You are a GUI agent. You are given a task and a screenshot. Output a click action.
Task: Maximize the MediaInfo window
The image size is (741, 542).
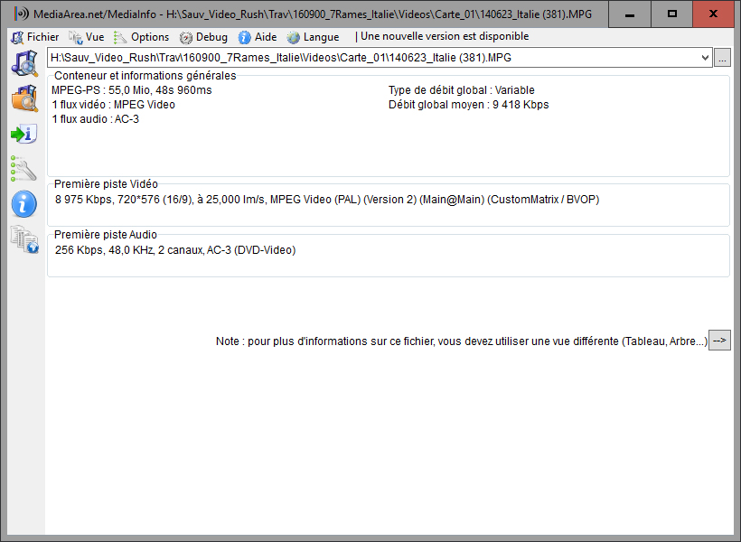pos(672,14)
